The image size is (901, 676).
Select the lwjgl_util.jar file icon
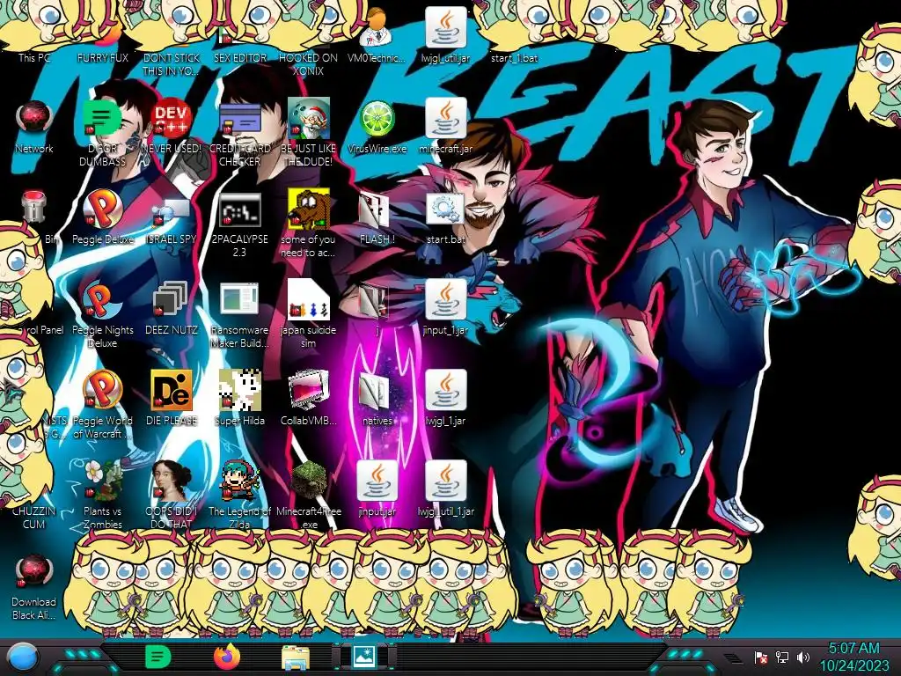click(446, 27)
